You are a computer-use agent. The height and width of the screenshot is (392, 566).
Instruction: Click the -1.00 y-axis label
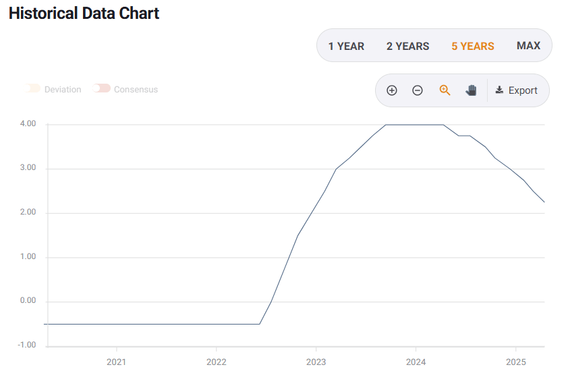[27, 345]
